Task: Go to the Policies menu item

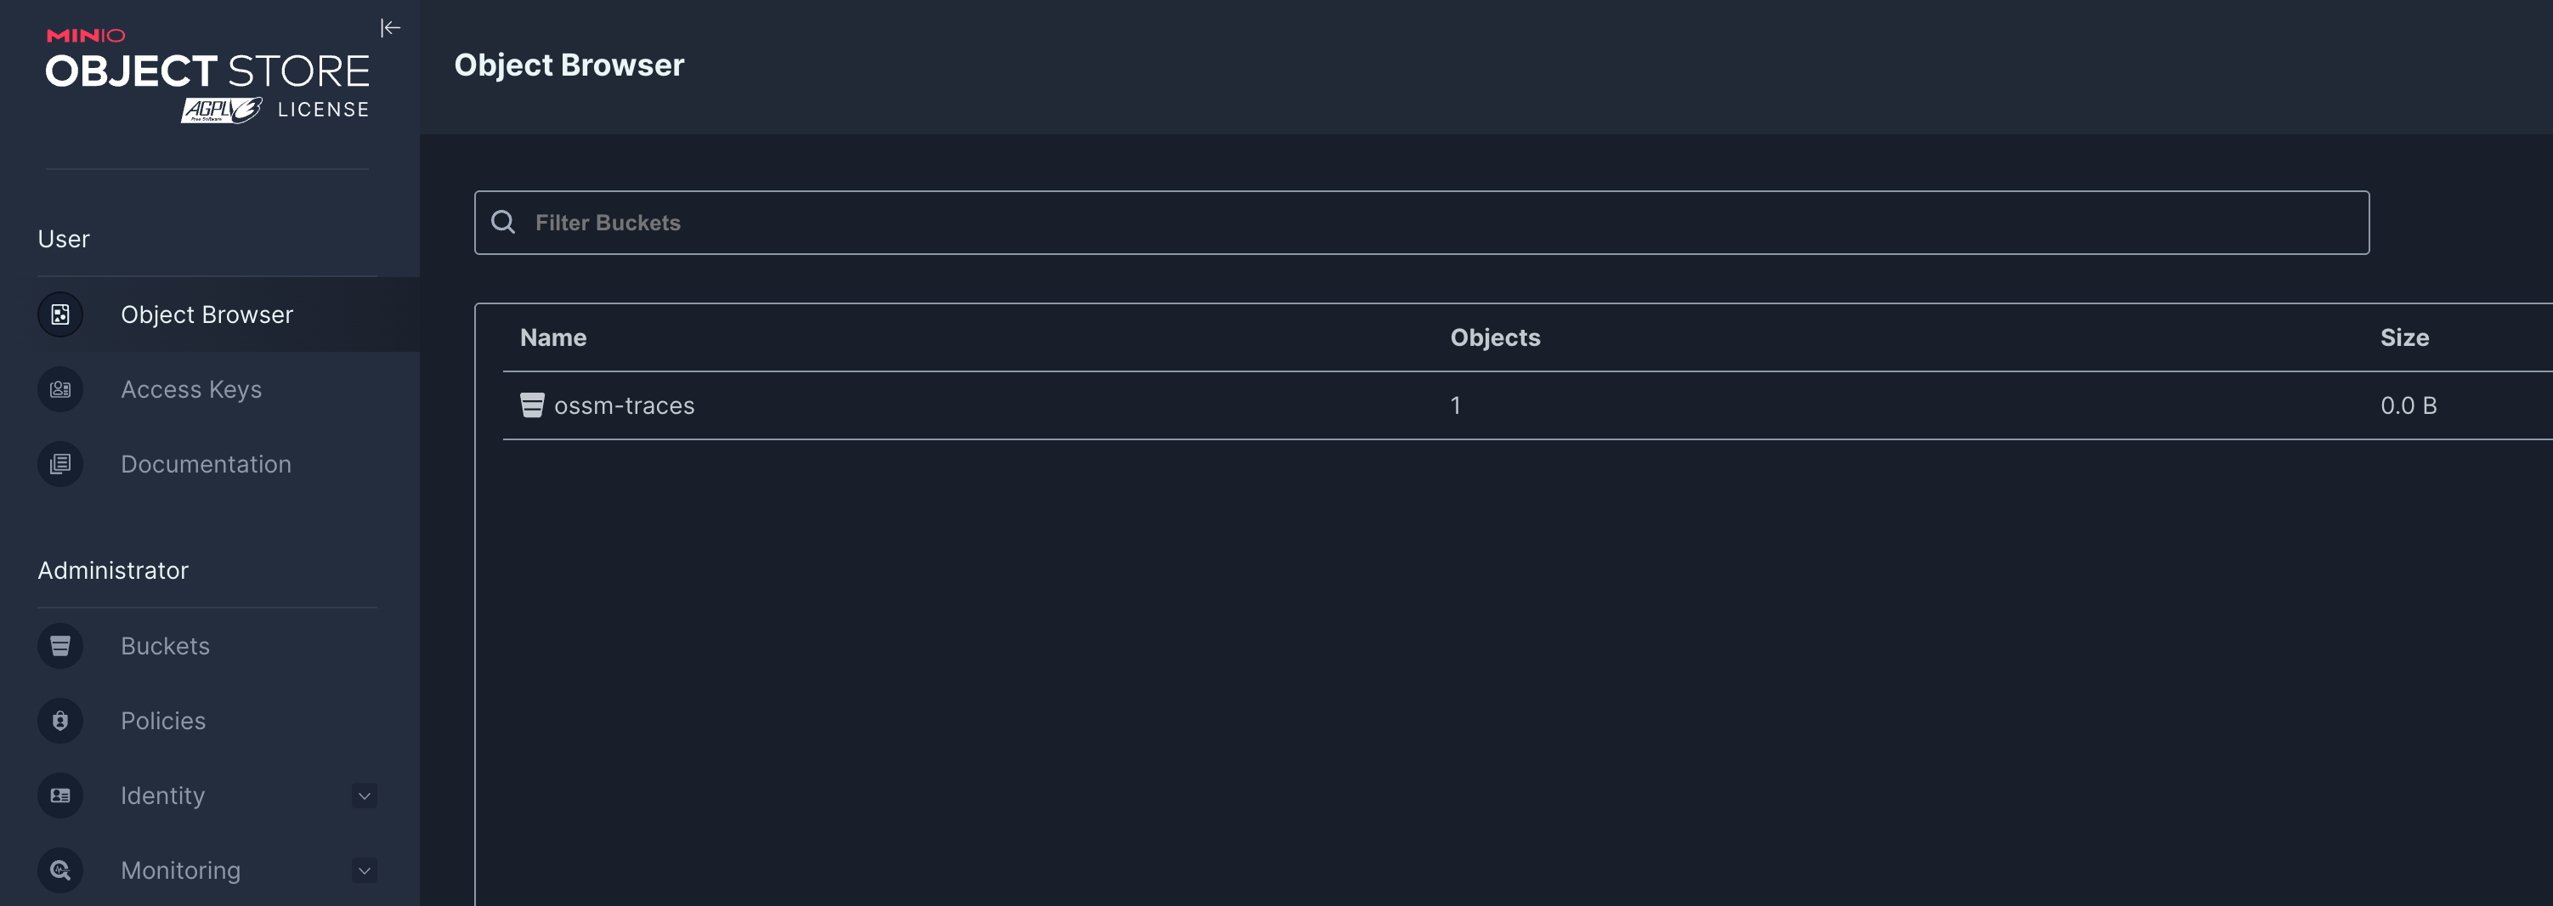Action: tap(163, 721)
